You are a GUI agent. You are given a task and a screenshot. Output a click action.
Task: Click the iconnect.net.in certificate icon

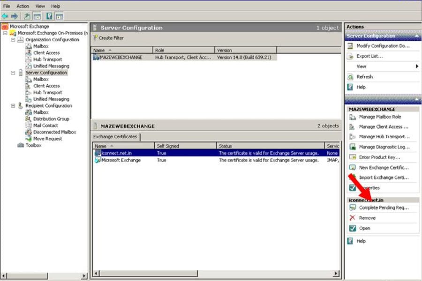click(98, 153)
